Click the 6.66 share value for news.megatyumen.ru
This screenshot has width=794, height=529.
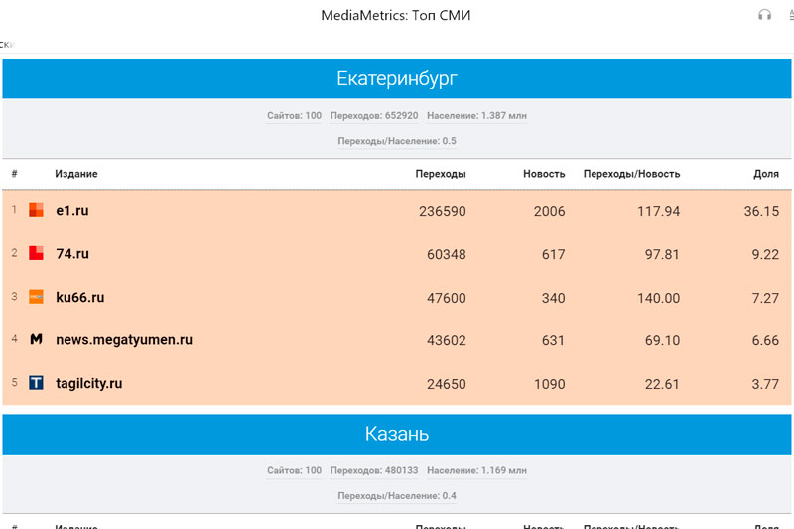click(x=765, y=340)
